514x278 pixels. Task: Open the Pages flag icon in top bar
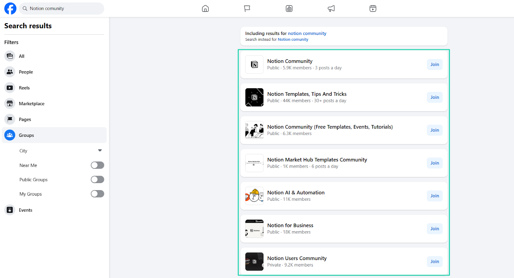click(x=247, y=9)
